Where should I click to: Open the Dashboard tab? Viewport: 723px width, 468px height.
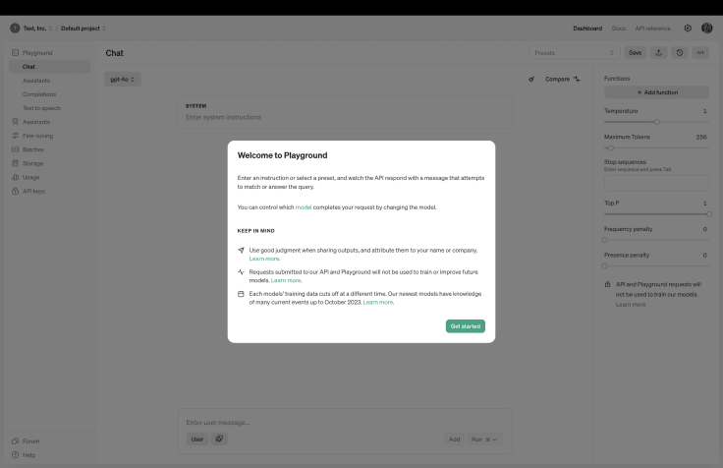tap(587, 29)
